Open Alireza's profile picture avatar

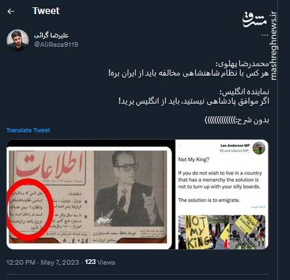[17, 40]
